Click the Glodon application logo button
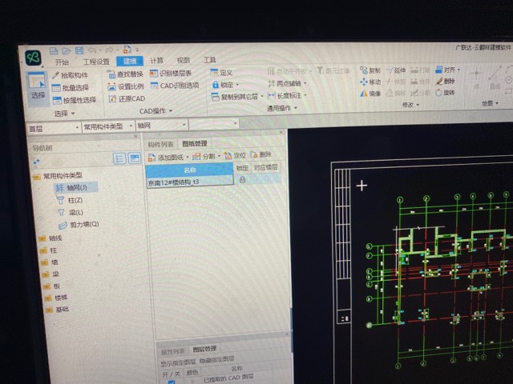 [34, 58]
